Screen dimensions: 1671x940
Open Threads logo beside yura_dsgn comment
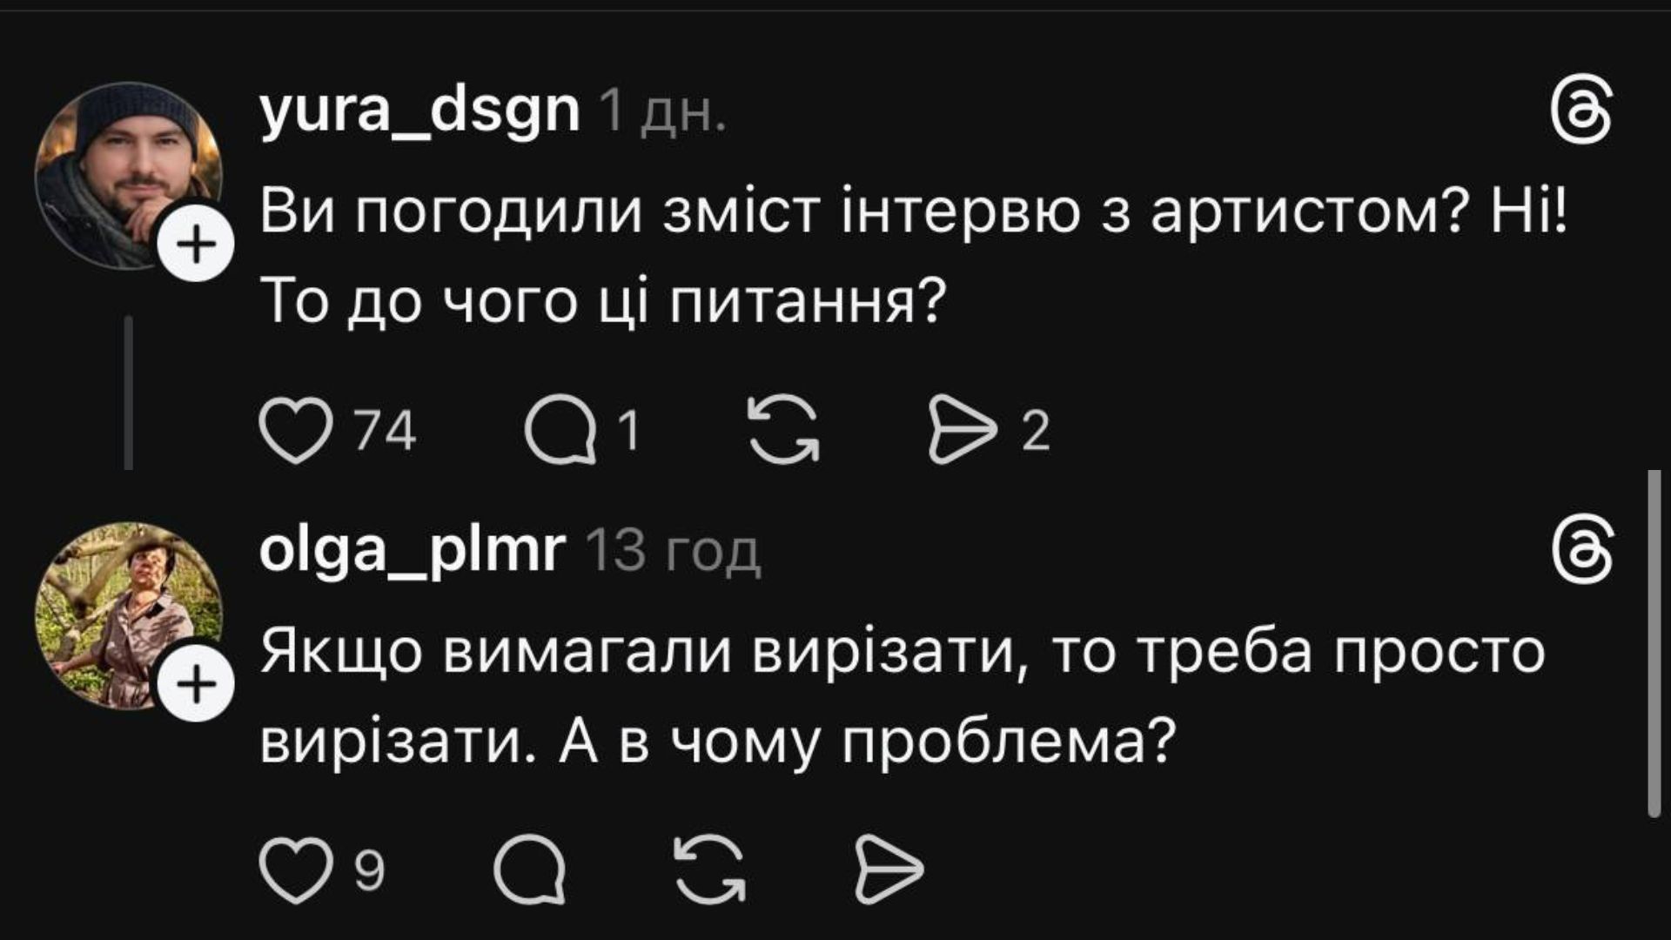pos(1582,114)
